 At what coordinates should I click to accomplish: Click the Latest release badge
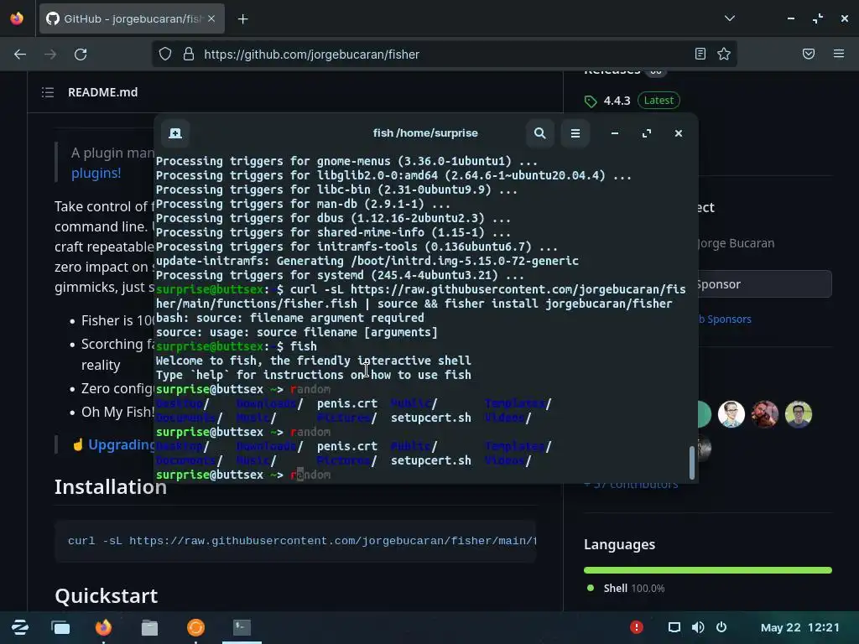click(659, 101)
